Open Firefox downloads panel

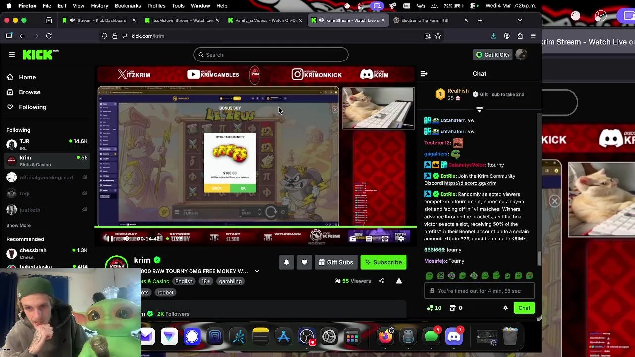pos(493,36)
